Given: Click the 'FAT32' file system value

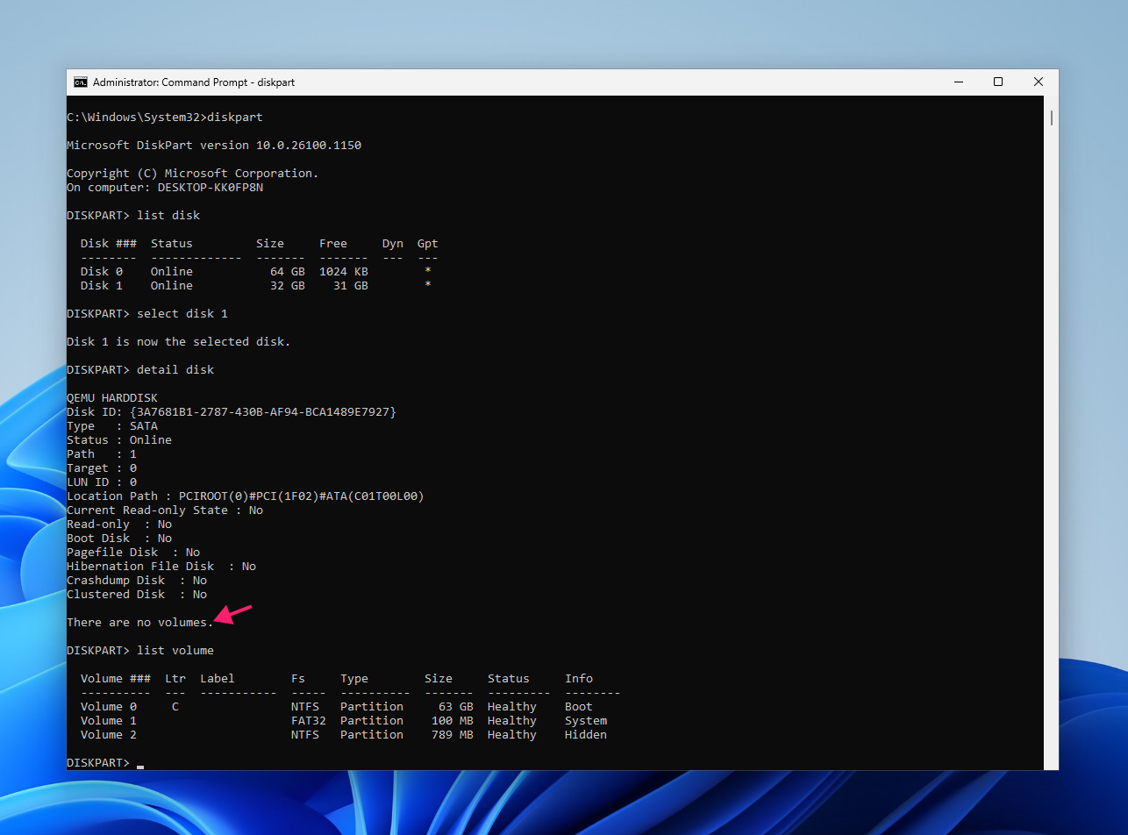Looking at the screenshot, I should coord(309,720).
